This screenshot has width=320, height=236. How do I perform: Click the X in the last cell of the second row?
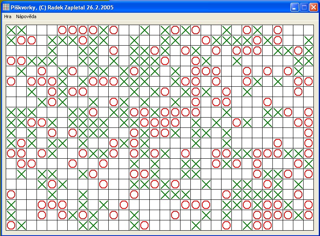pos(309,40)
